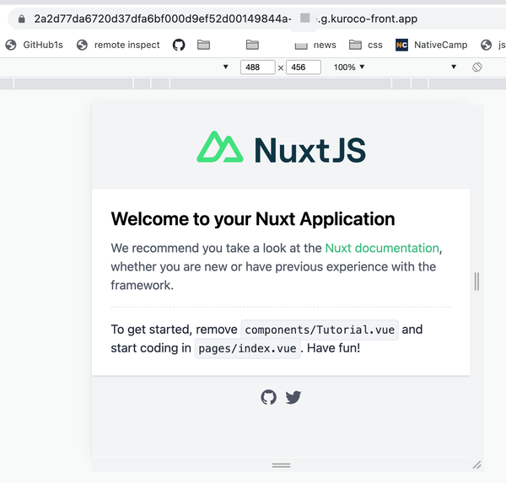Click the lock icon in address bar
This screenshot has width=506, height=483.
(x=21, y=19)
